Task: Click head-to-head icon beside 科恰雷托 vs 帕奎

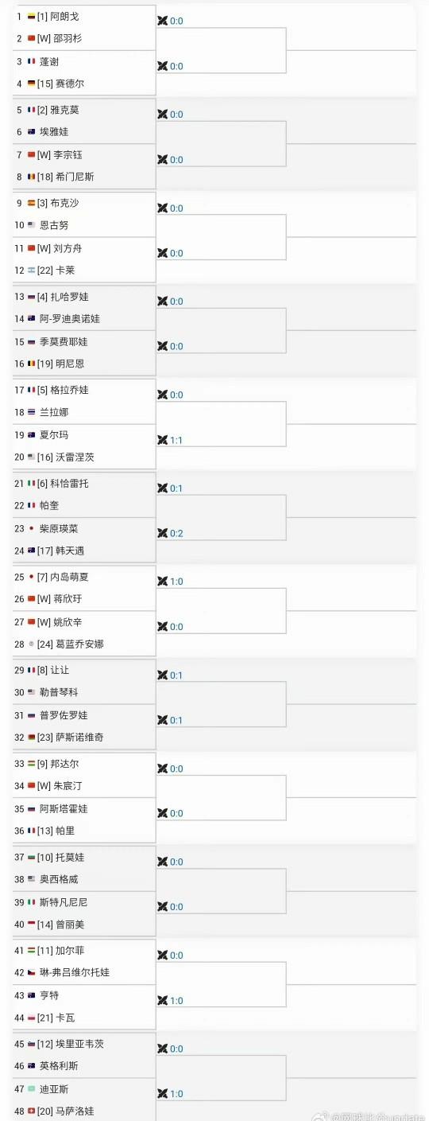Action: click(x=163, y=488)
